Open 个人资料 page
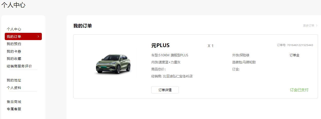This screenshot has height=119, width=321. [x=14, y=88]
